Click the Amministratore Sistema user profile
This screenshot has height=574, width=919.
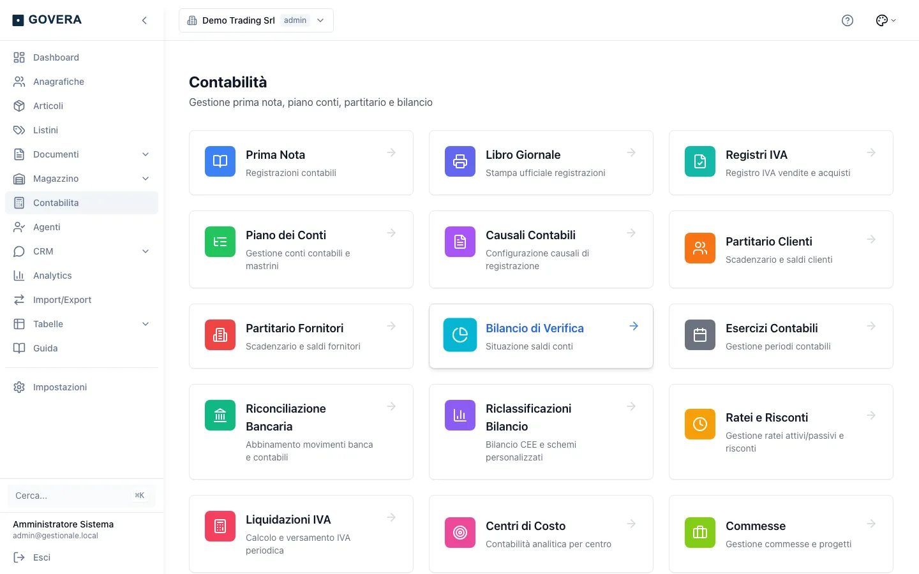pyautogui.click(x=63, y=529)
